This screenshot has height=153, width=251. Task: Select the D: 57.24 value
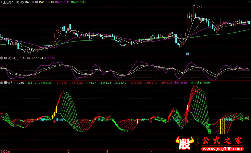(x=37, y=58)
